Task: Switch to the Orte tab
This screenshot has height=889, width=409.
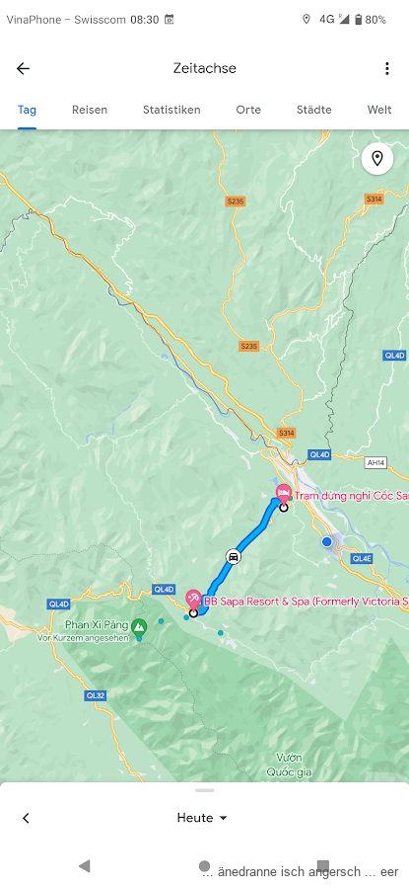Action: [248, 110]
